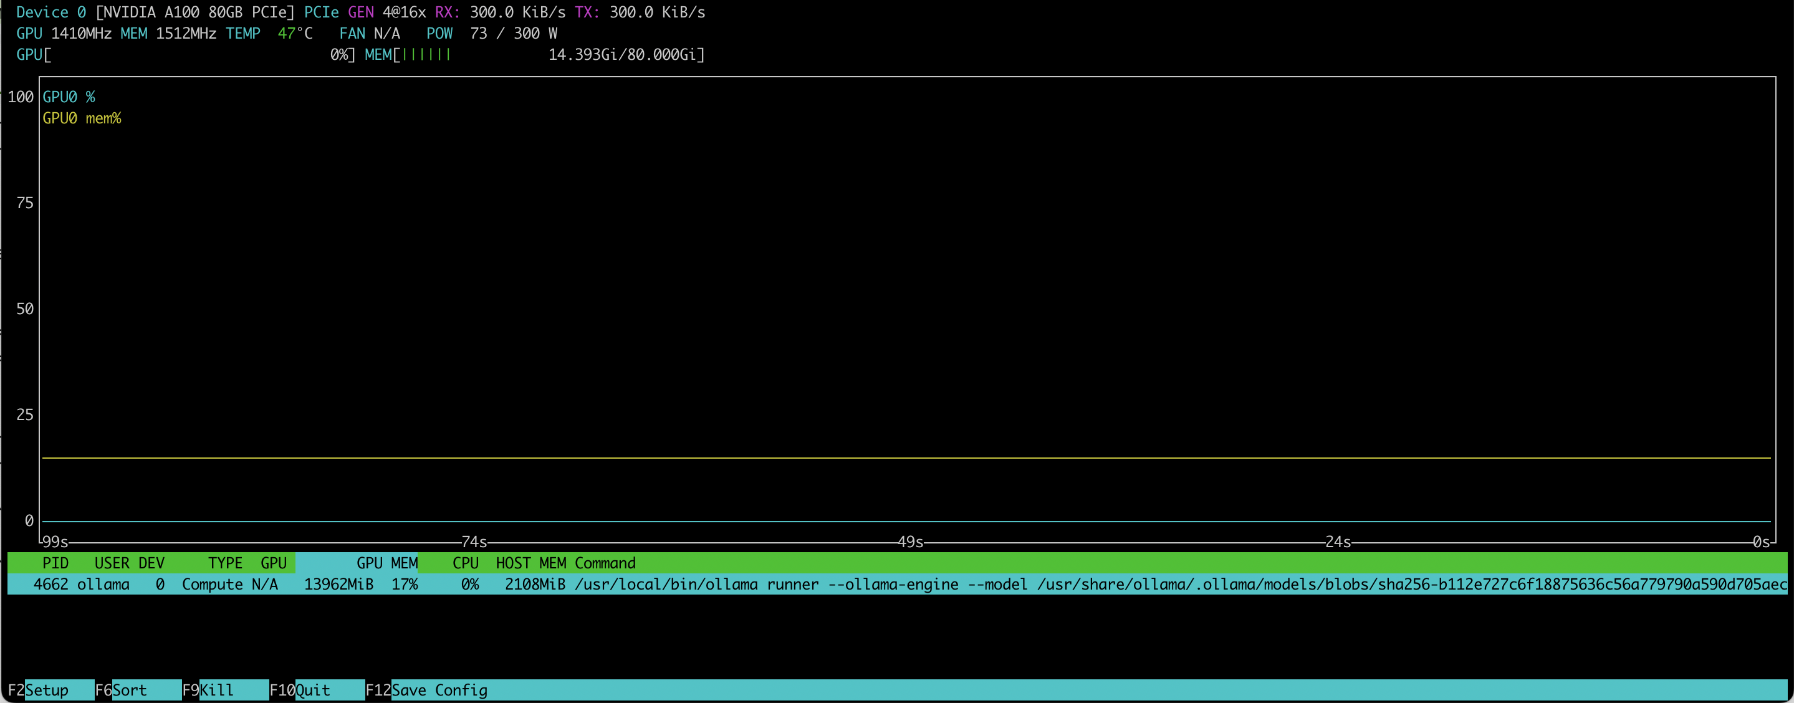Sort processes by the PID column header

pyautogui.click(x=55, y=563)
